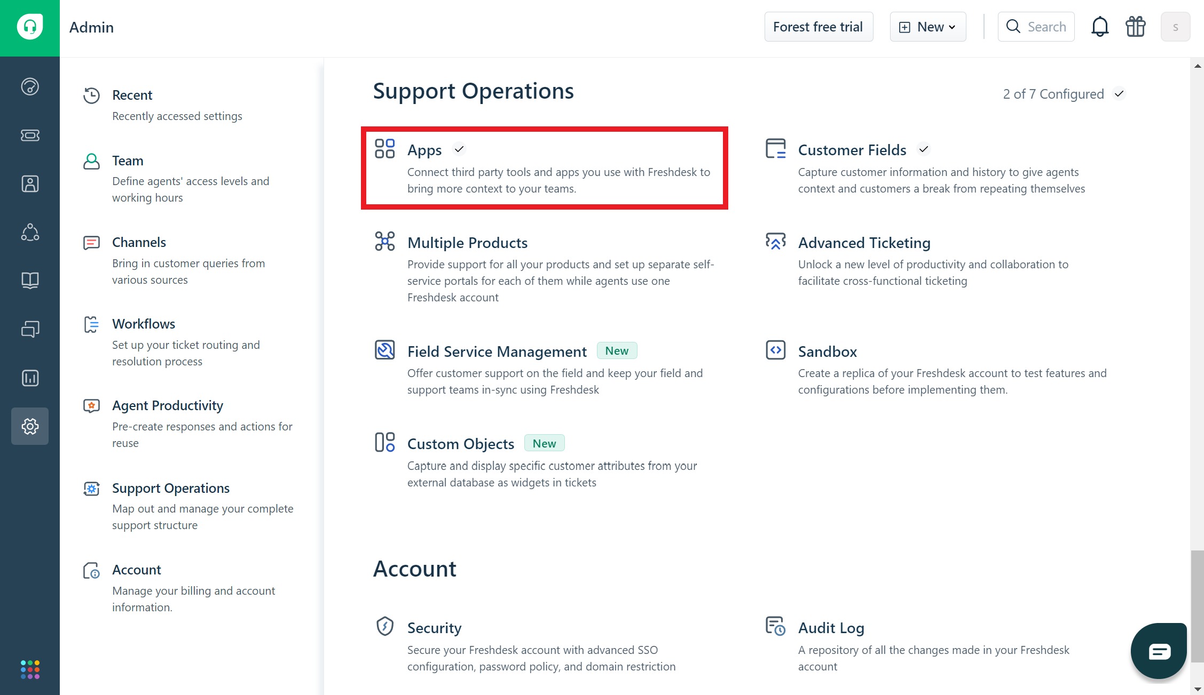This screenshot has width=1204, height=695.
Task: Open the chat support widget bubble
Action: pos(1159,651)
